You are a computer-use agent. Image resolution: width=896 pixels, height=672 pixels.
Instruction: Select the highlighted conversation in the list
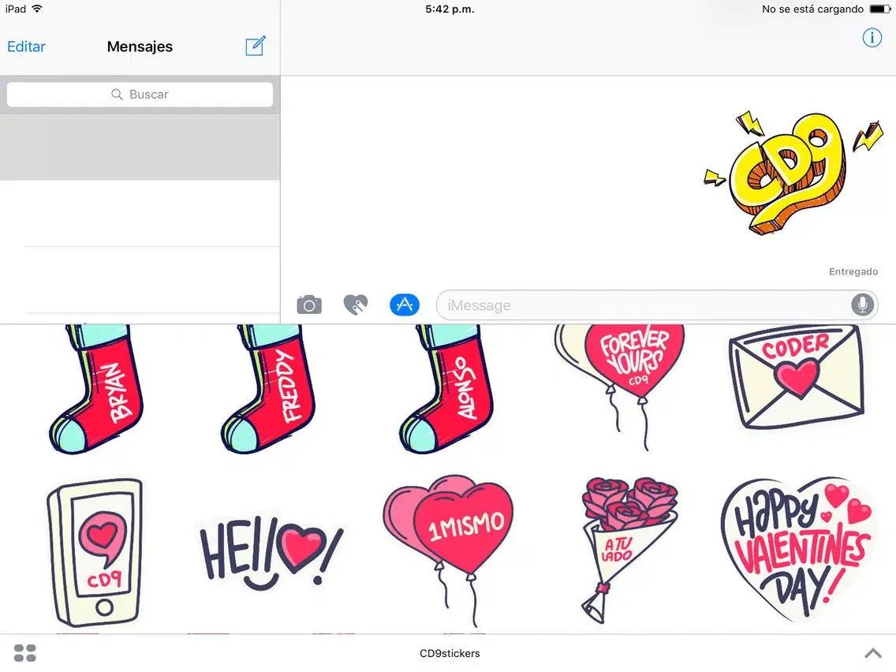coord(140,147)
